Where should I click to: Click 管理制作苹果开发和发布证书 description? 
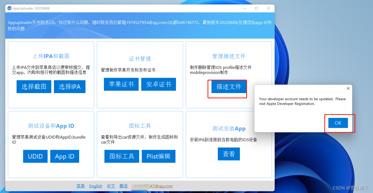pyautogui.click(x=128, y=70)
